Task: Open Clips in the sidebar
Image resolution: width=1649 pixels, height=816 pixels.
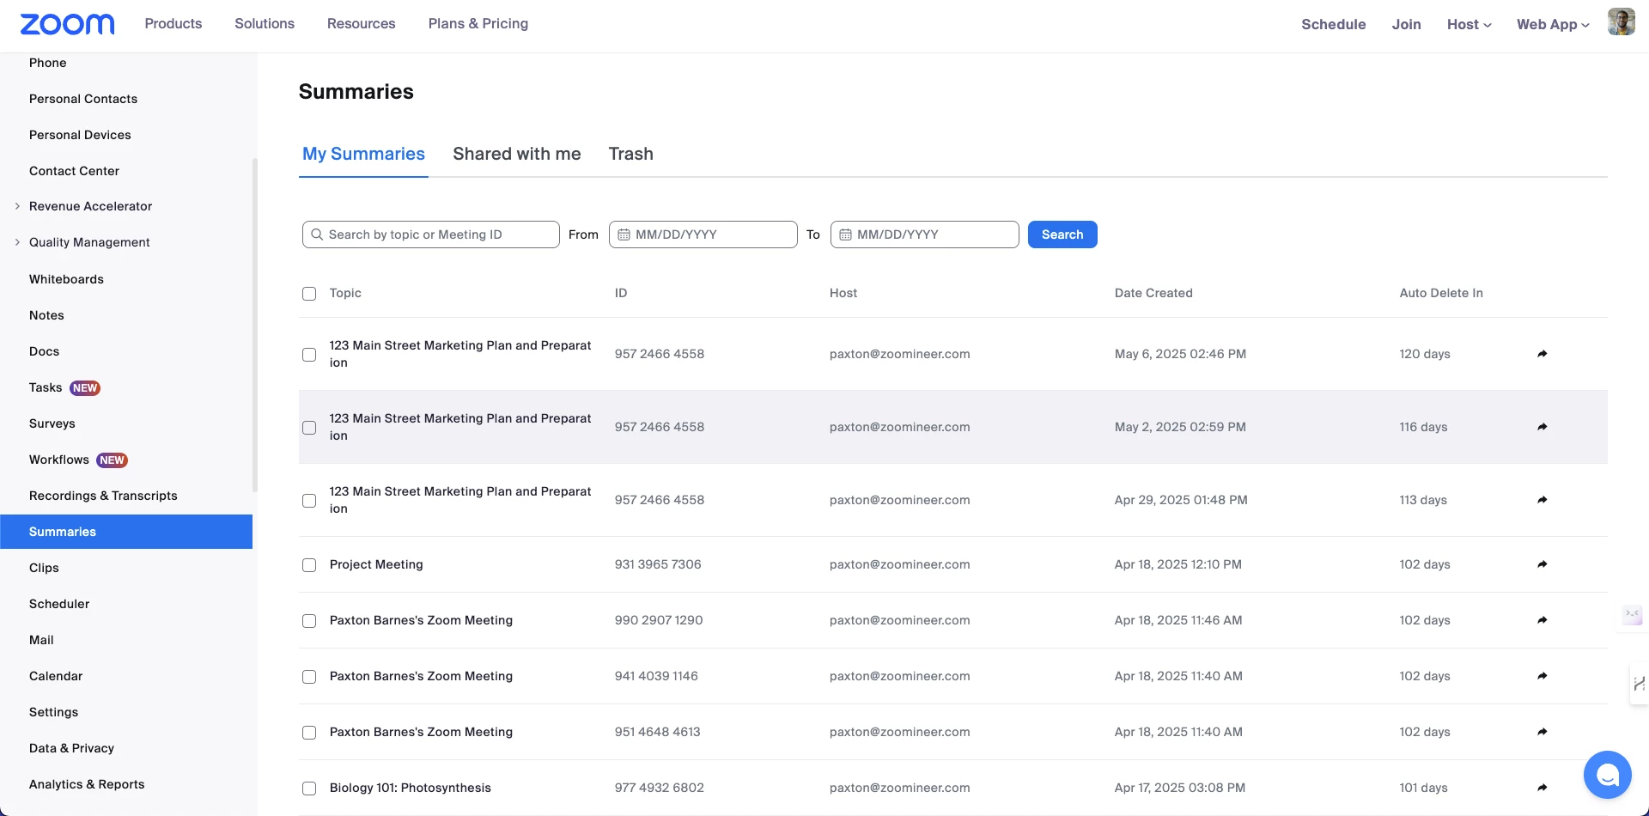Action: coord(44,568)
